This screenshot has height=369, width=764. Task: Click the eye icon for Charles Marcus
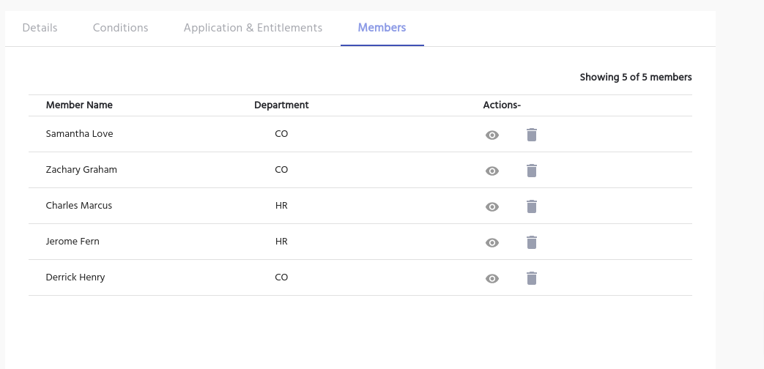pos(492,207)
